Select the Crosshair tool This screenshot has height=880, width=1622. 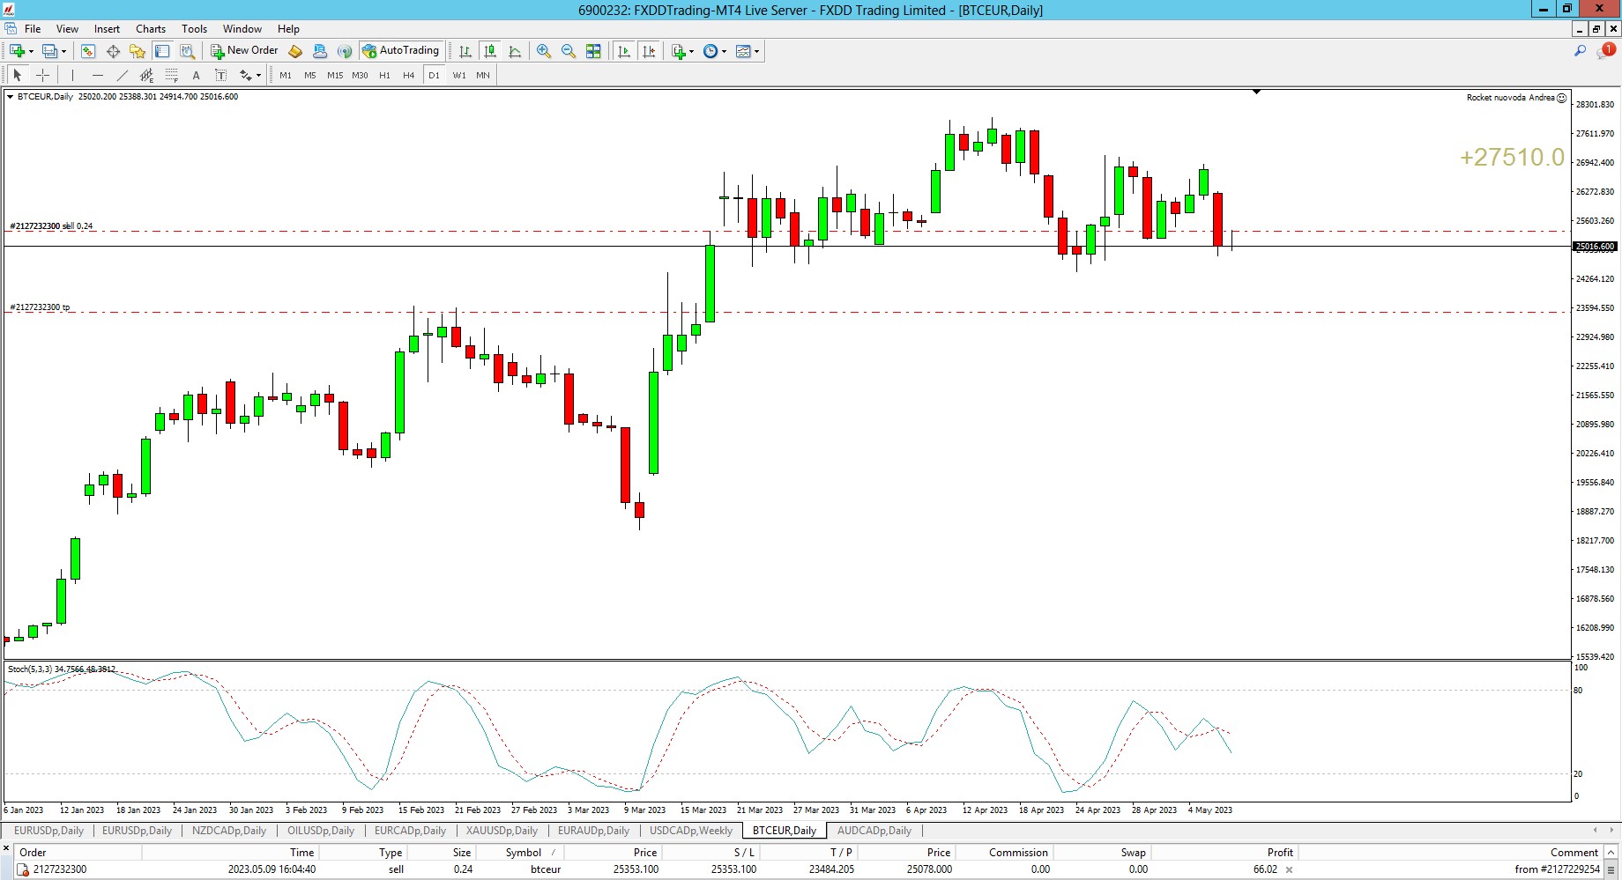pyautogui.click(x=42, y=75)
